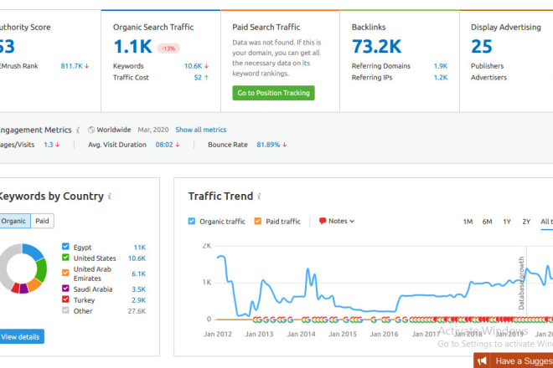Click the Go to Position Tracking button
Viewport: 553px width, 368px height.
(x=273, y=93)
